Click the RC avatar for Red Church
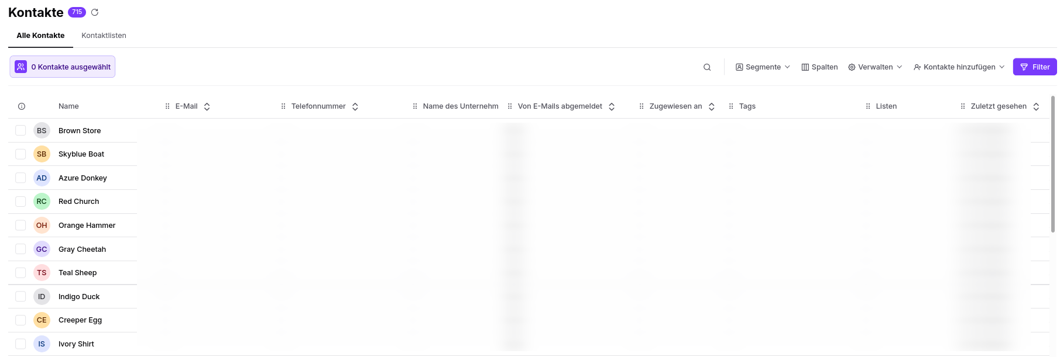Viewport: 1060px width, 357px height. click(x=42, y=202)
